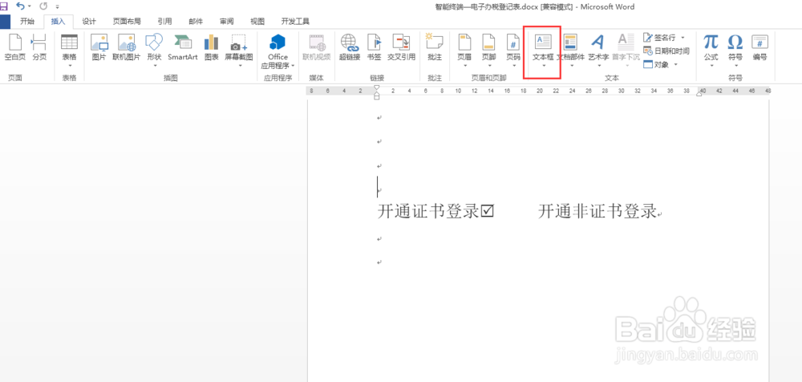Viewport: 802px width, 382px height.
Task: Open the 页脚 footer menu
Action: pos(489,51)
